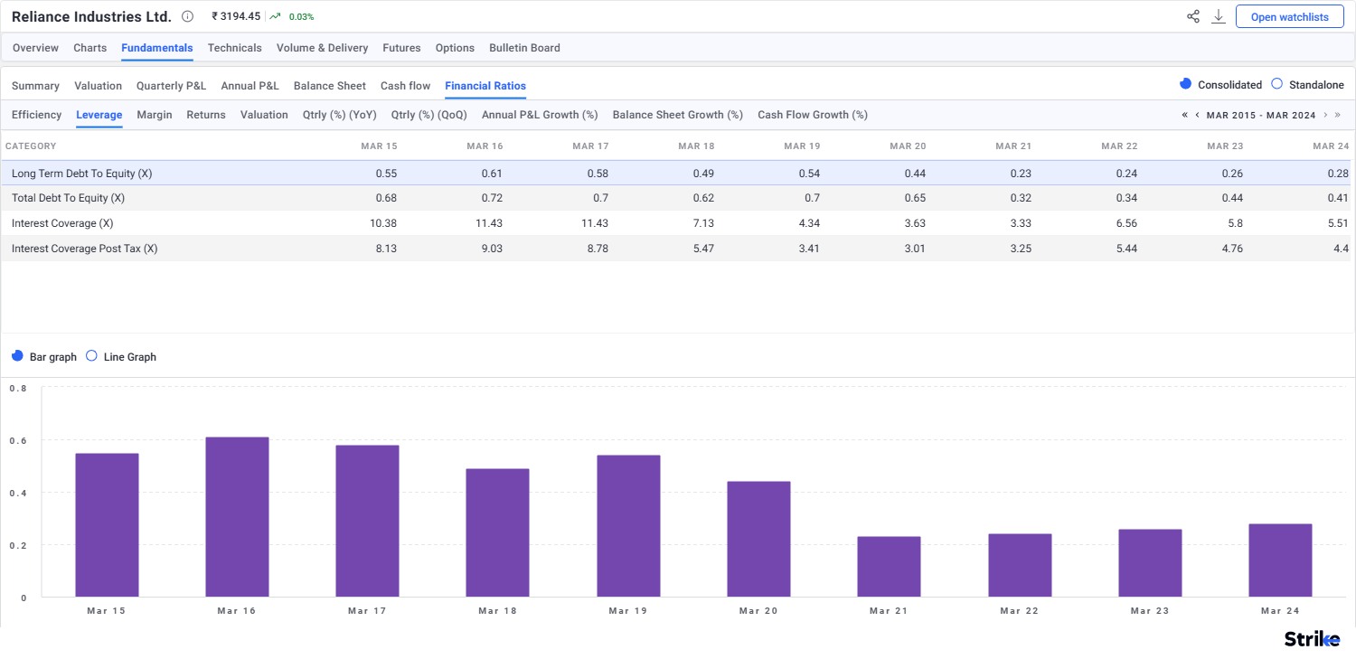This screenshot has width=1356, height=659.
Task: Click the share icon
Action: tap(1193, 16)
